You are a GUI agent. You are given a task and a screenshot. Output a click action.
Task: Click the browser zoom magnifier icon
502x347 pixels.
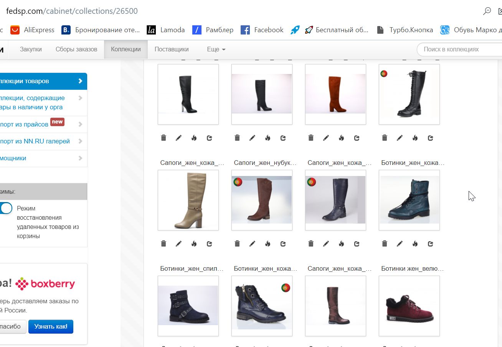pyautogui.click(x=487, y=11)
